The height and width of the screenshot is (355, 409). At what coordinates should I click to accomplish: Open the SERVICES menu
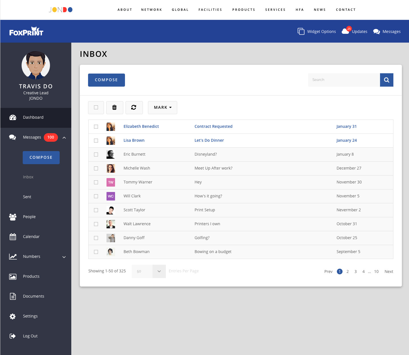point(276,10)
